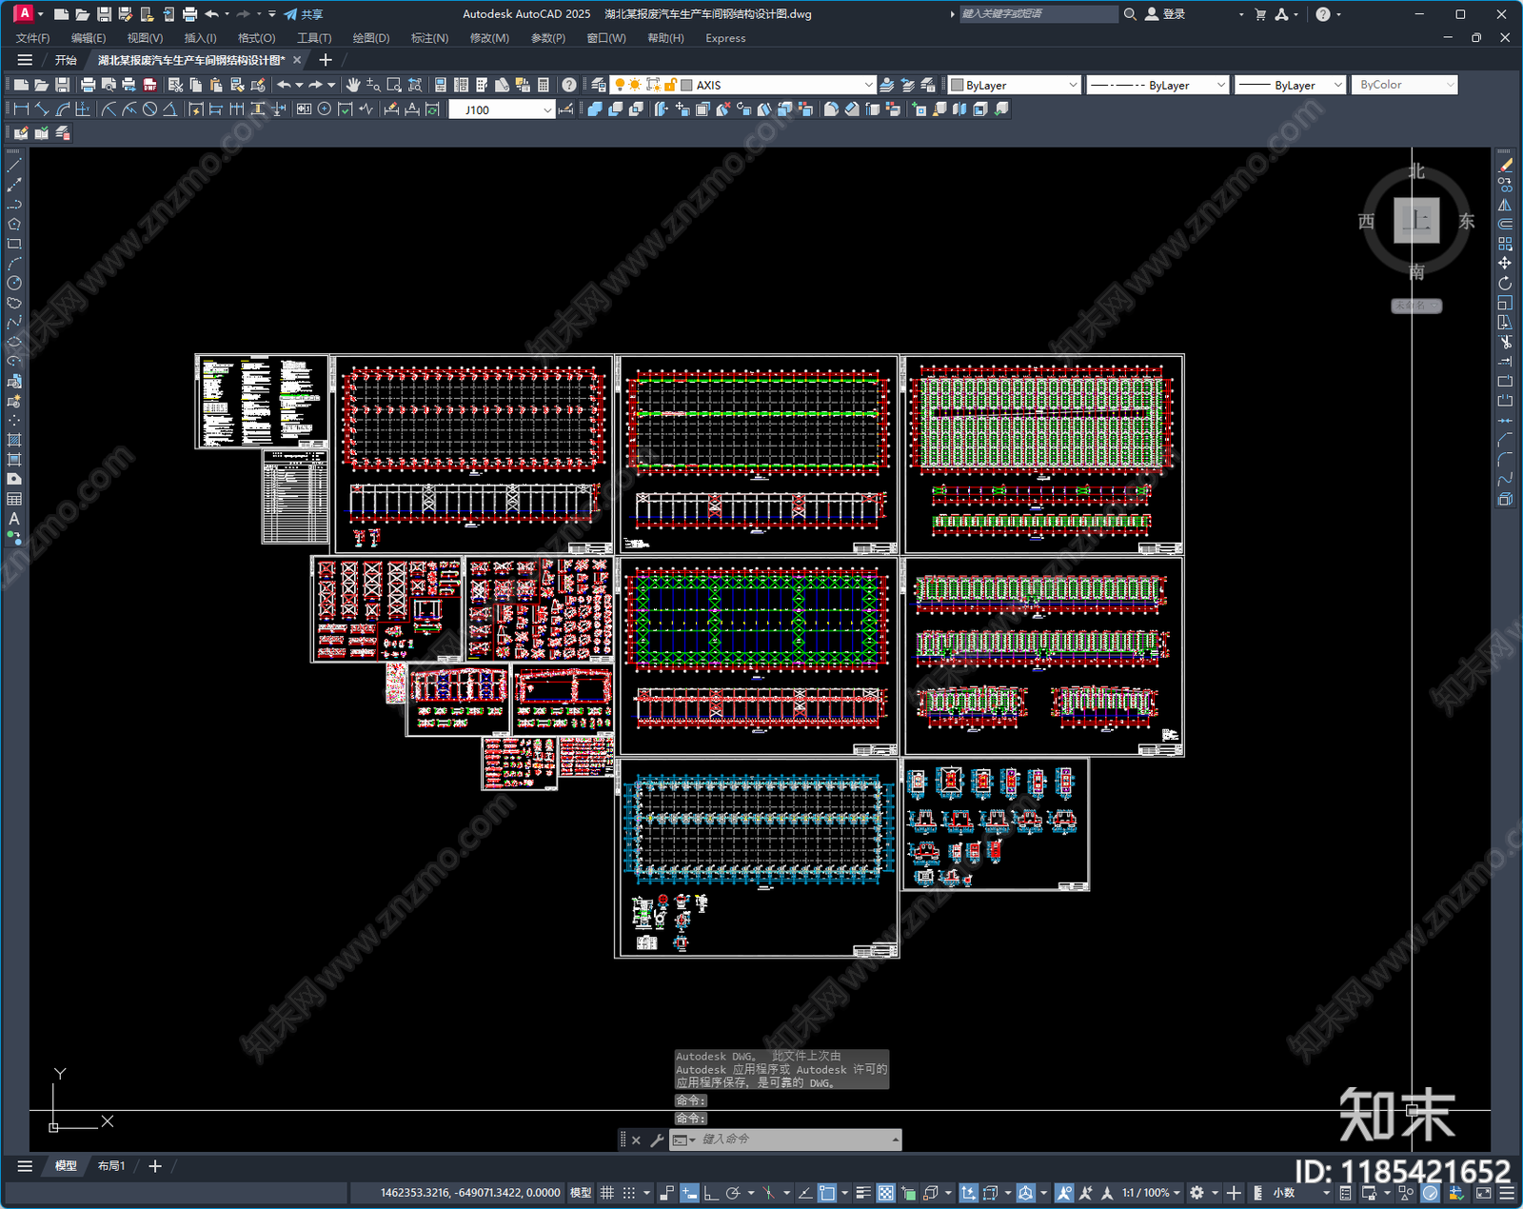Click the Help question mark toolbar icon
The height and width of the screenshot is (1209, 1523).
[x=568, y=85]
